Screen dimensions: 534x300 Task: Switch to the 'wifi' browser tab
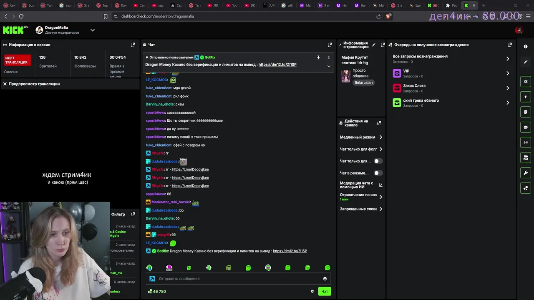[287, 5]
